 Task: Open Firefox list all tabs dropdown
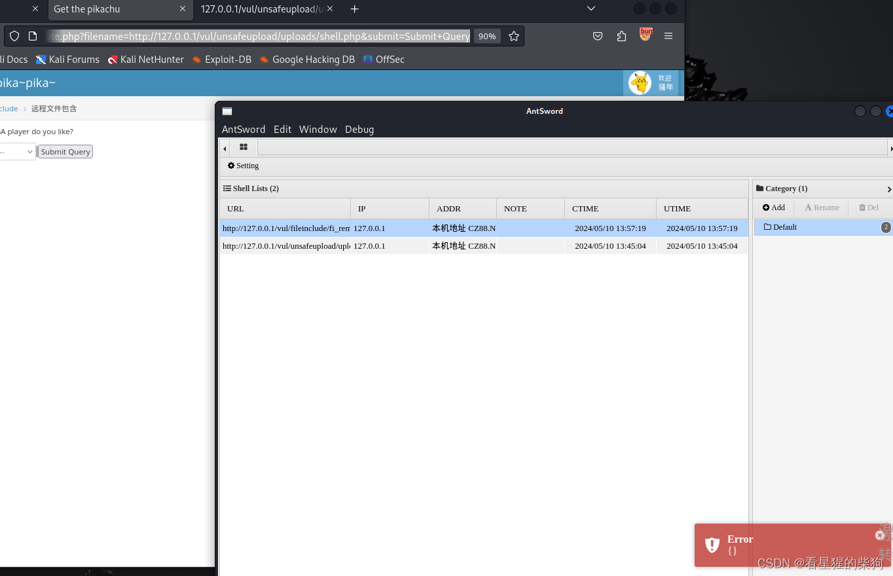click(591, 9)
